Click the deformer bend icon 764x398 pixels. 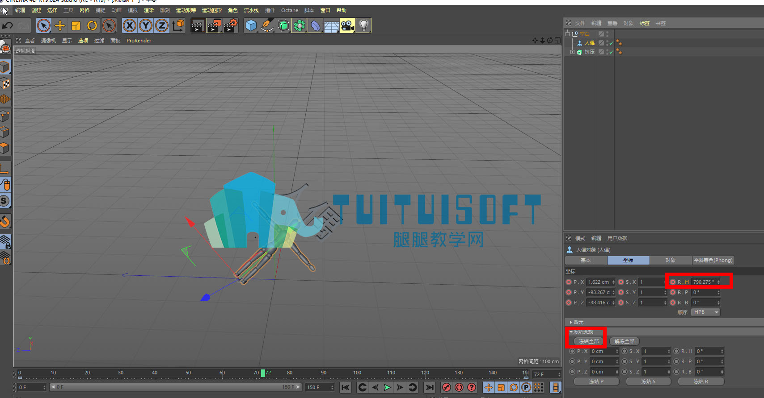315,26
